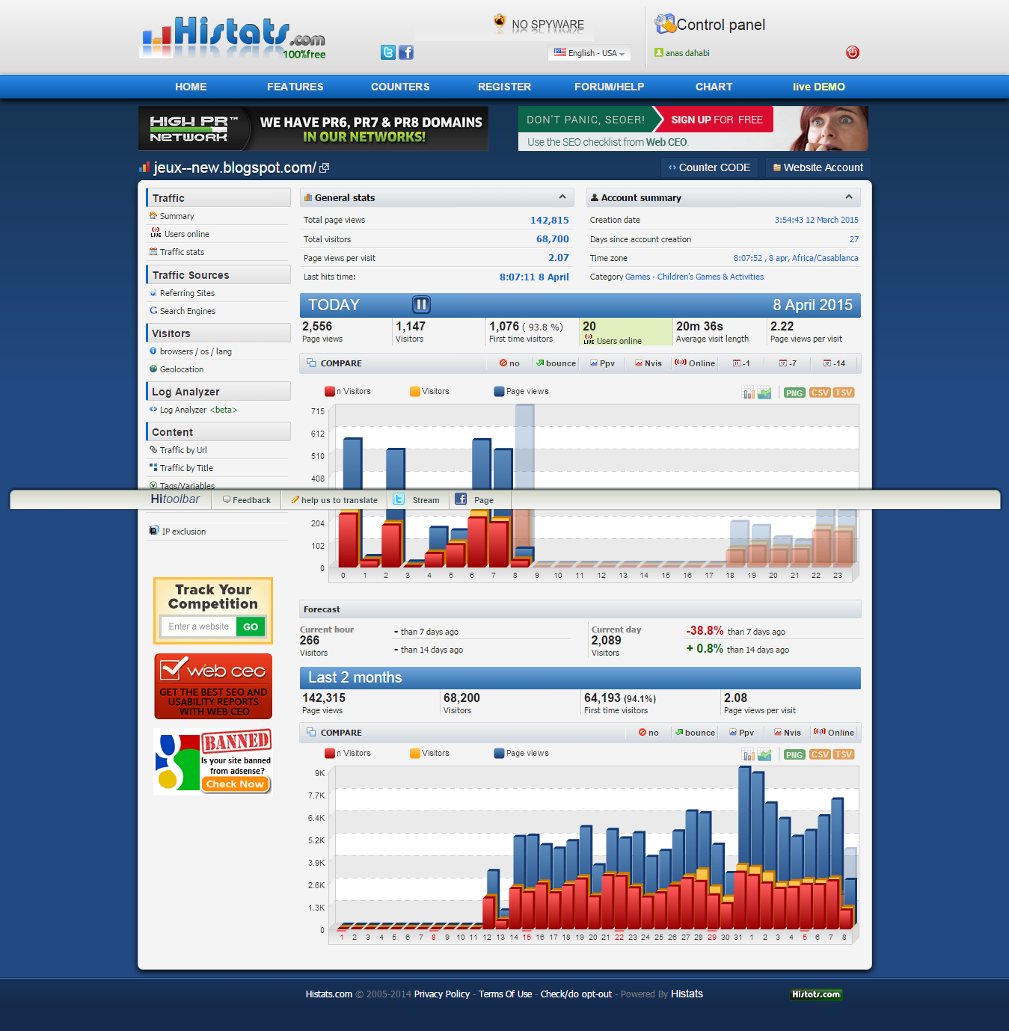The height and width of the screenshot is (1031, 1009).
Task: Open the Referring Sites sidebar icon
Action: (x=153, y=293)
